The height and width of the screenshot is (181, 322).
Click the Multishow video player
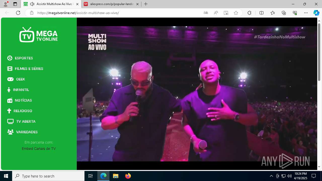click(x=197, y=94)
